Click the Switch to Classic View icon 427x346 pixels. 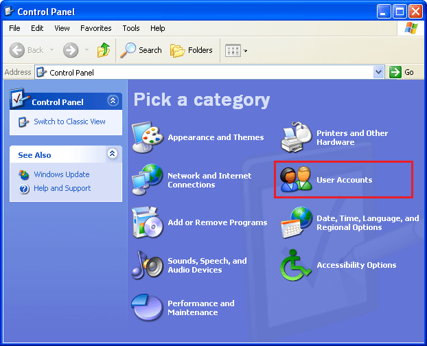(x=23, y=122)
